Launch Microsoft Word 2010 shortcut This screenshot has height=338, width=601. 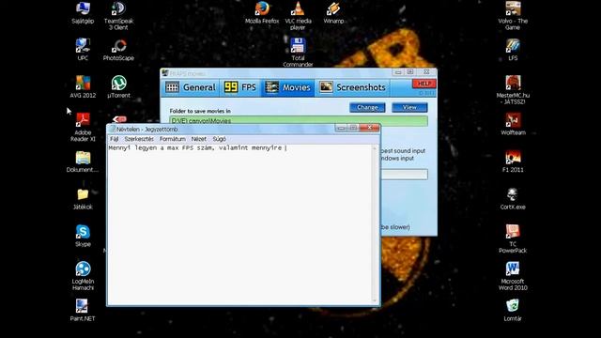click(x=513, y=276)
